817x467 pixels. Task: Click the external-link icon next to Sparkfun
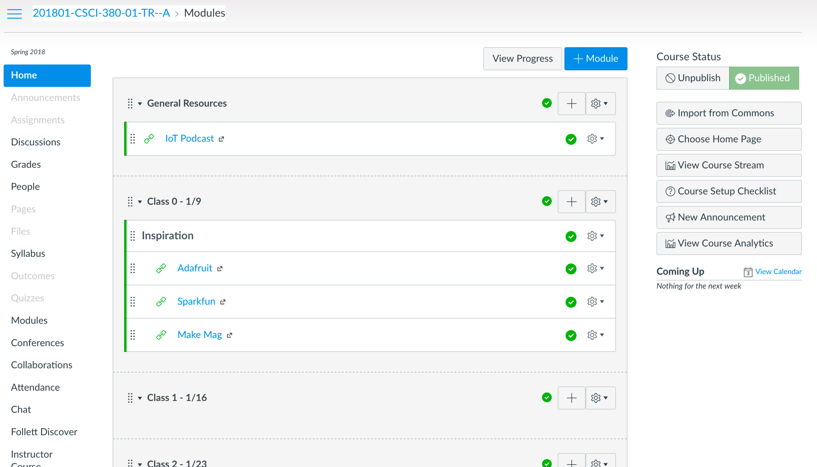pyautogui.click(x=223, y=302)
